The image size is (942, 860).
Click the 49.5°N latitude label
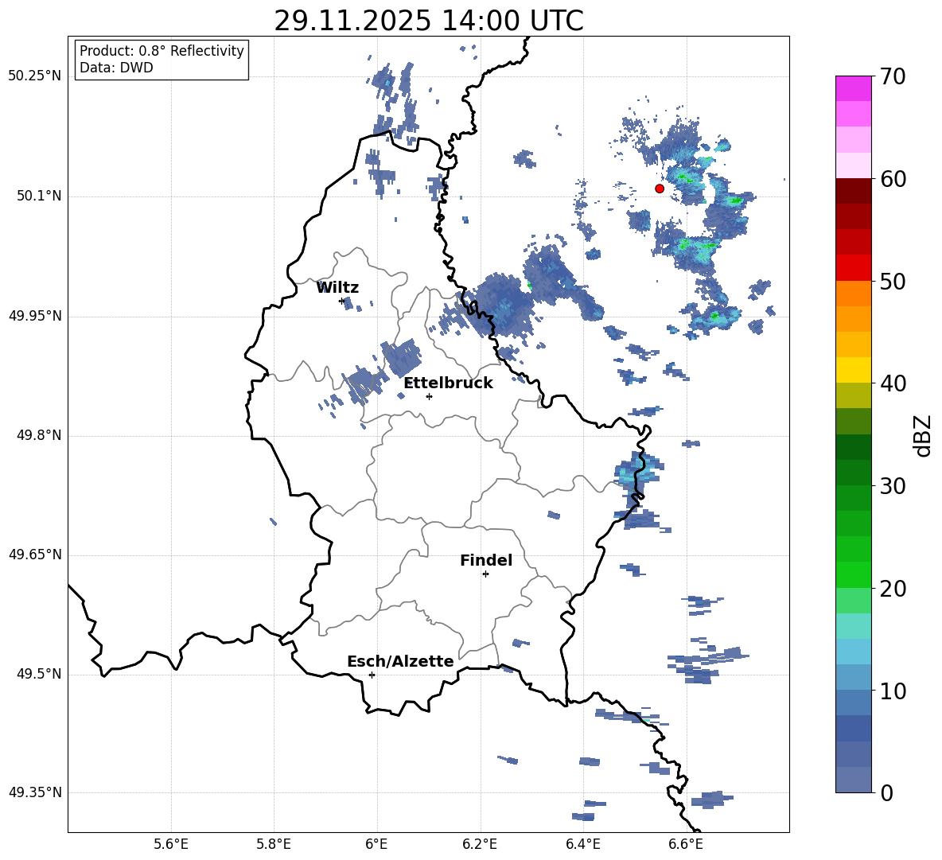[x=38, y=674]
